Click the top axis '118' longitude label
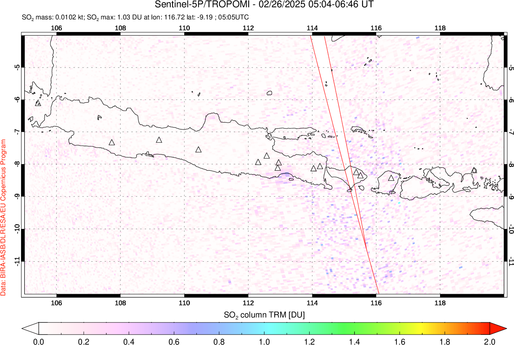 [440, 28]
